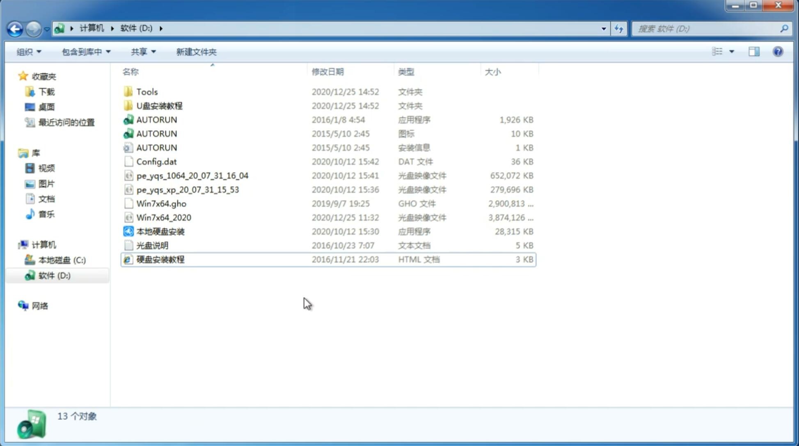Navigate back using the back arrow button
The image size is (799, 446).
(x=15, y=28)
